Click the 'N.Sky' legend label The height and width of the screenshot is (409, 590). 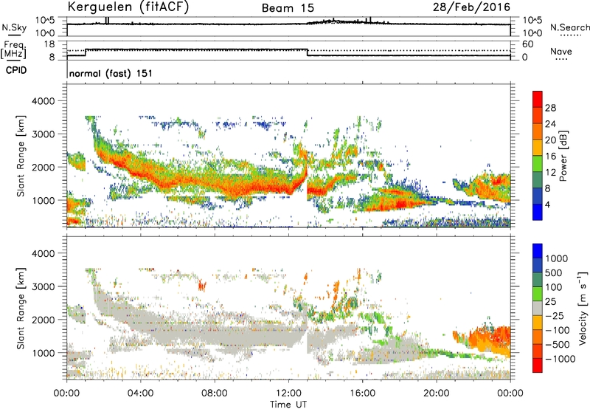click(14, 27)
